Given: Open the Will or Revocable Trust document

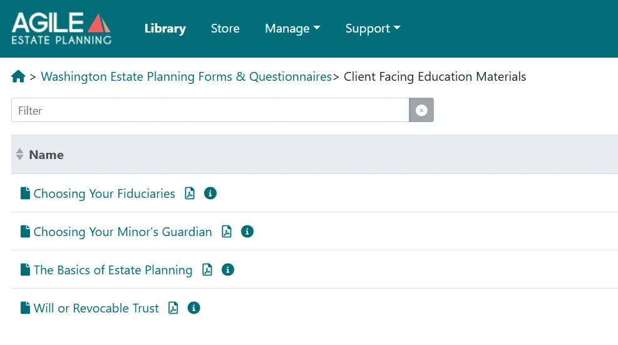Looking at the screenshot, I should (96, 308).
